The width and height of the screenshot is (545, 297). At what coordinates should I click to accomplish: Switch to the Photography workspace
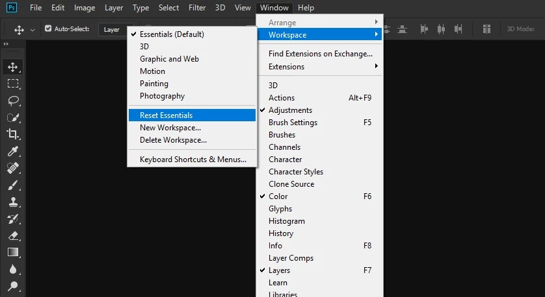192,96
